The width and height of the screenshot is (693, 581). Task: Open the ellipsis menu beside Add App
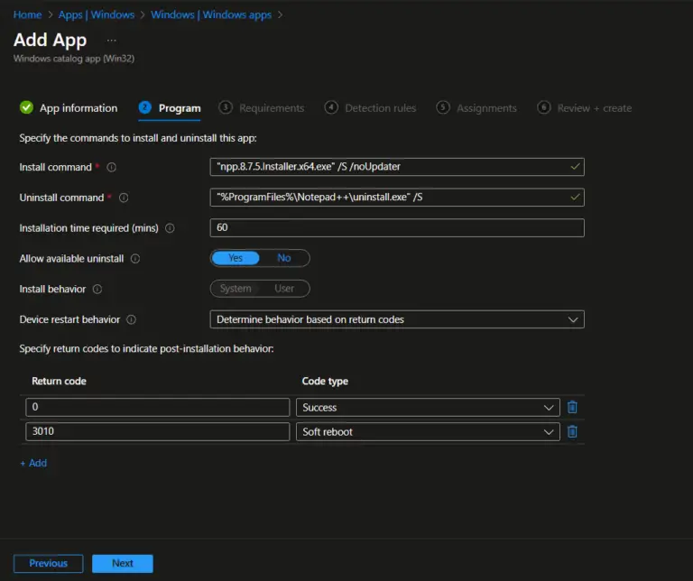click(x=111, y=41)
